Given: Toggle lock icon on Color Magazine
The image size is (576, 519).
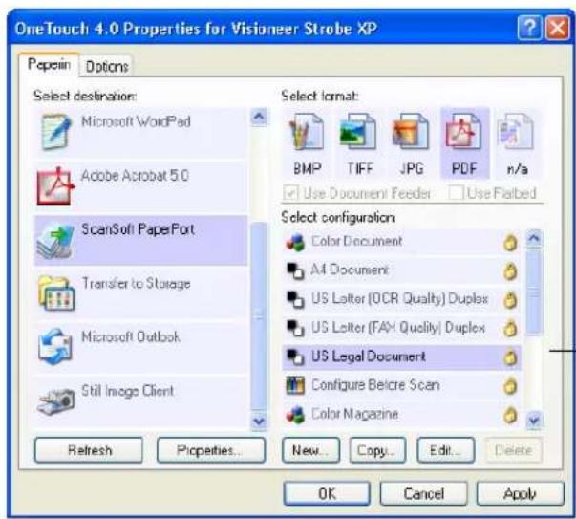Looking at the screenshot, I should coord(510,416).
